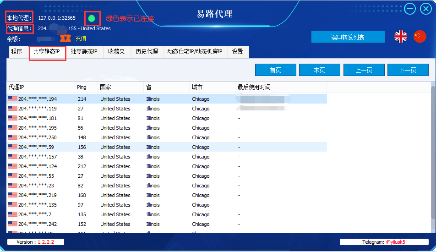The image size is (436, 252).
Task: Go to next page with 下一页
Action: (x=408, y=70)
